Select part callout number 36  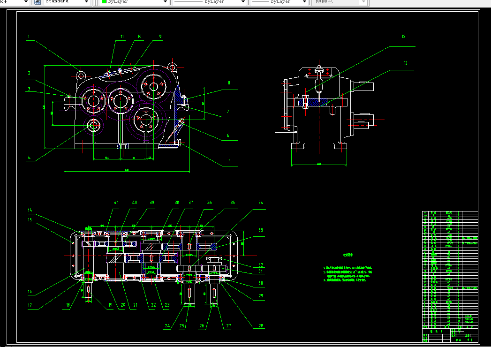click(x=209, y=203)
